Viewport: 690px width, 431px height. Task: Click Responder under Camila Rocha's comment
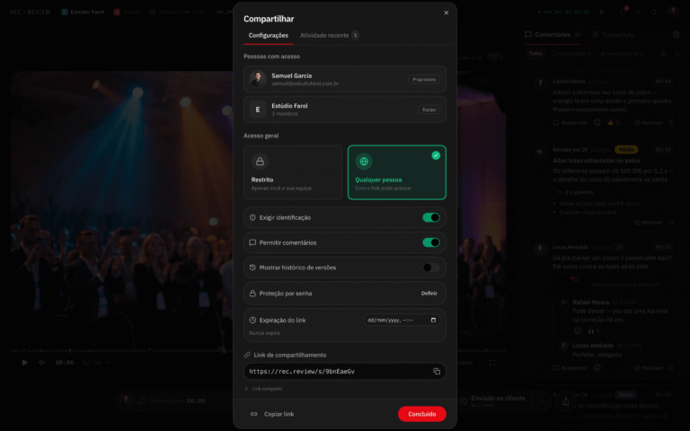[570, 123]
